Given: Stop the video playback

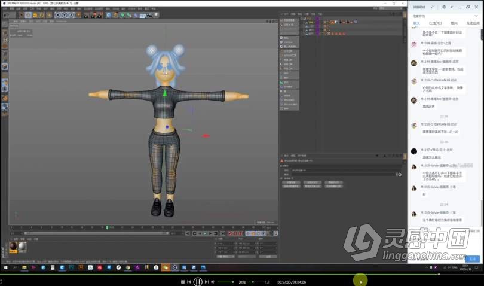Looking at the screenshot, I should pos(183,282).
